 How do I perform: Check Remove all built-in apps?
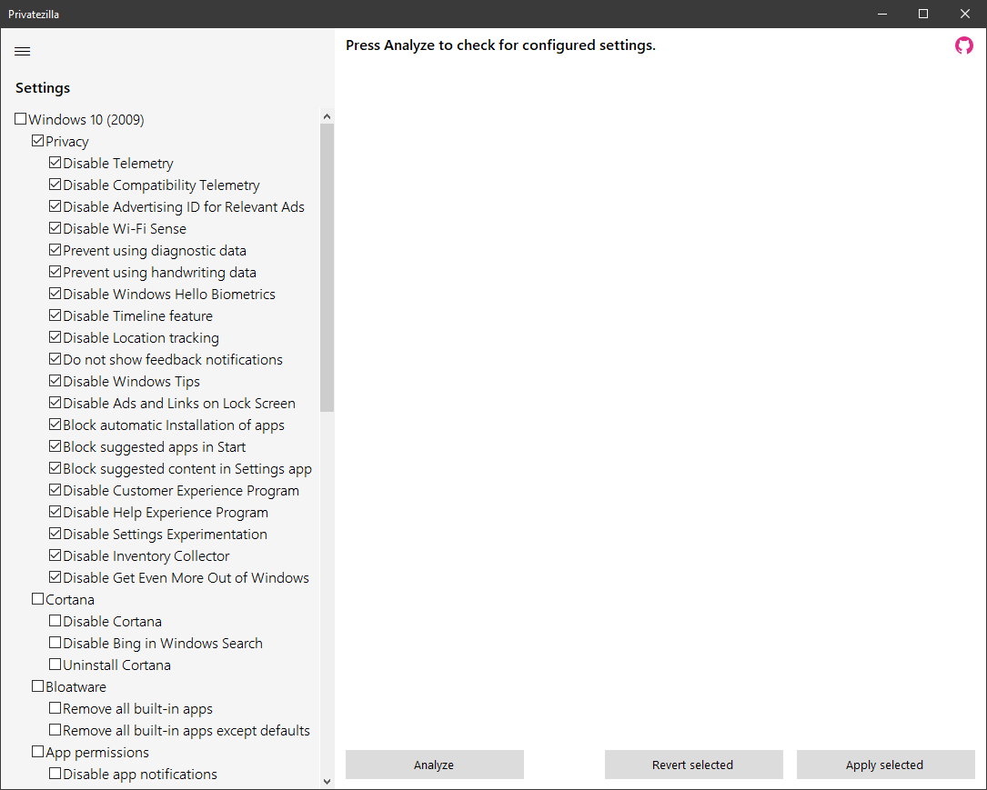[55, 709]
